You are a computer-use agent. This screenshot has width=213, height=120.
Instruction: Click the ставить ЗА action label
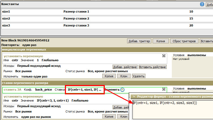tap(12, 90)
